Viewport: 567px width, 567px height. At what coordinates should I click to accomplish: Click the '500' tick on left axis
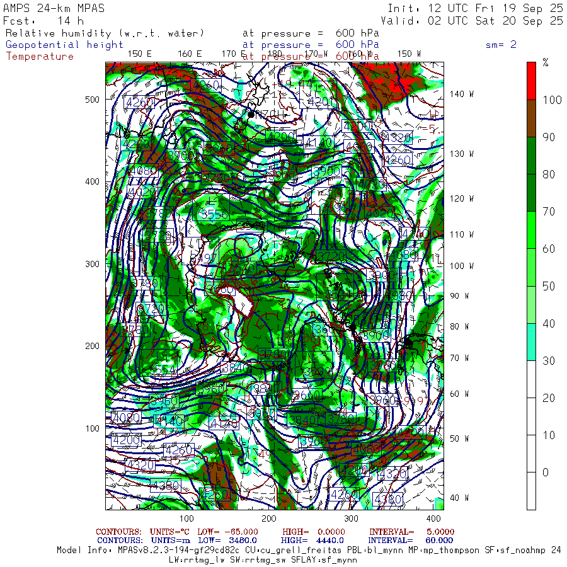click(92, 100)
